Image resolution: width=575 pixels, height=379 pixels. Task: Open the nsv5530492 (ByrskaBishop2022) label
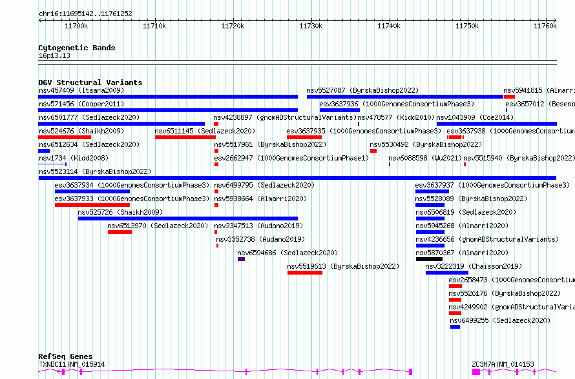tap(425, 144)
